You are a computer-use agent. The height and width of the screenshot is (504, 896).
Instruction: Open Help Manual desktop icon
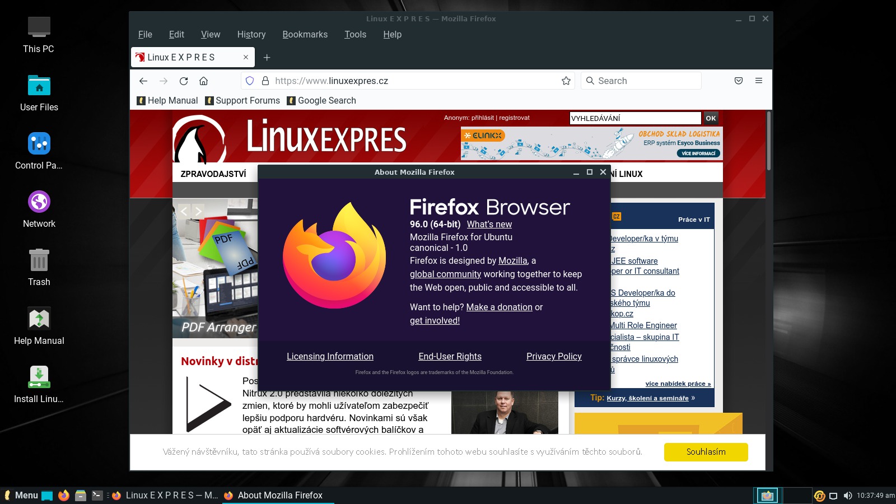pos(39,326)
